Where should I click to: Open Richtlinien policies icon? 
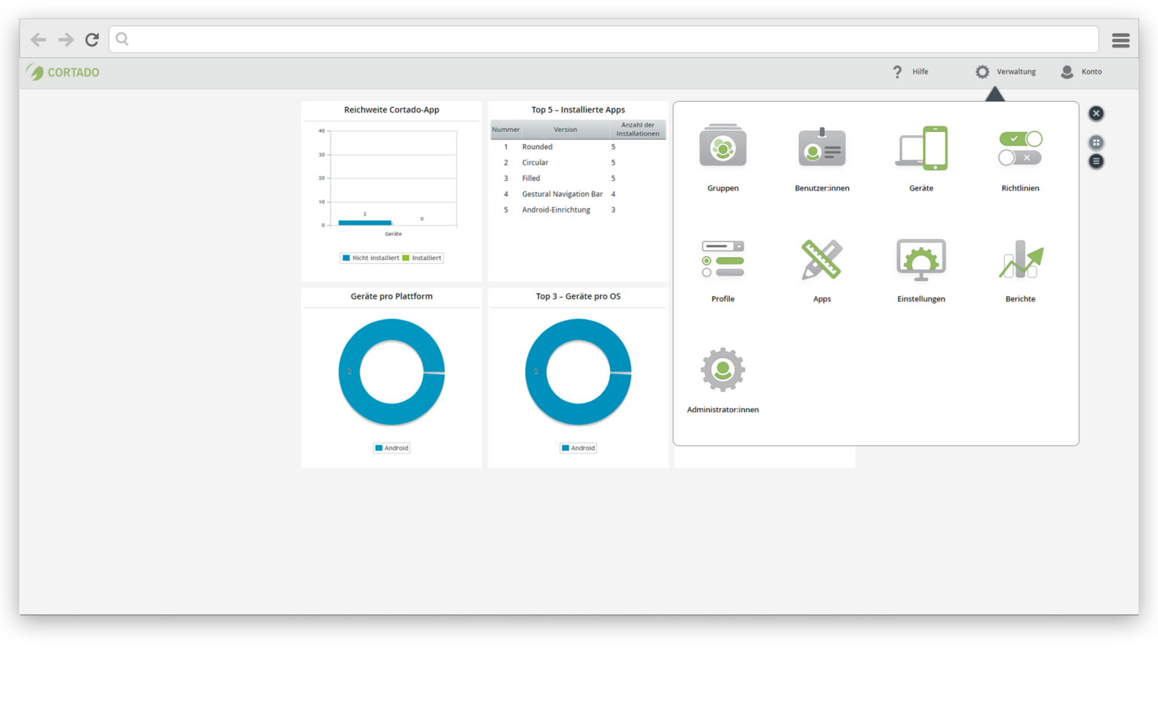(1020, 148)
